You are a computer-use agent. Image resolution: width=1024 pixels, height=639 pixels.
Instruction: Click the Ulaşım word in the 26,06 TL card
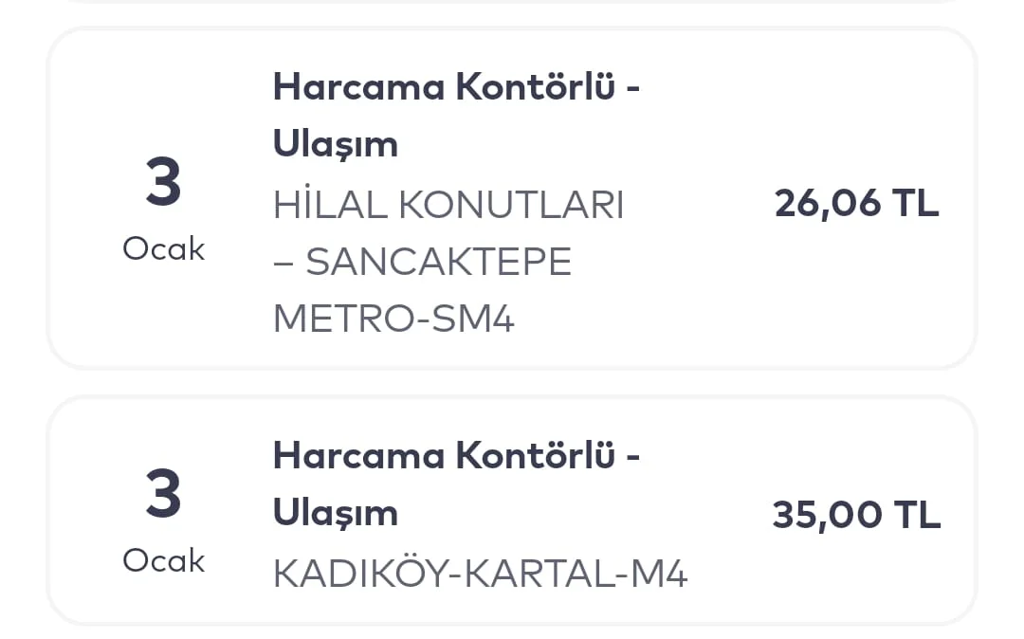335,144
